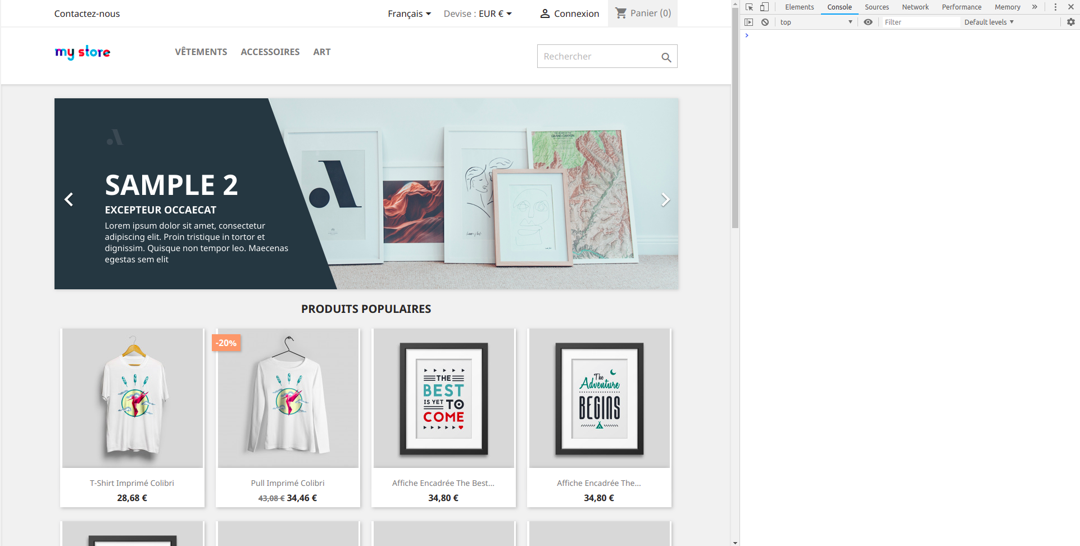Image resolution: width=1080 pixels, height=546 pixels.
Task: Open Affiche Encadrée The Best... link
Action: pyautogui.click(x=443, y=483)
